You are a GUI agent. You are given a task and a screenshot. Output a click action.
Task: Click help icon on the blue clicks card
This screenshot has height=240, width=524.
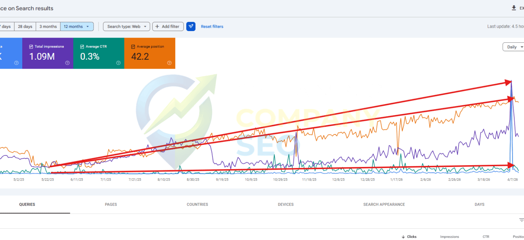16,63
